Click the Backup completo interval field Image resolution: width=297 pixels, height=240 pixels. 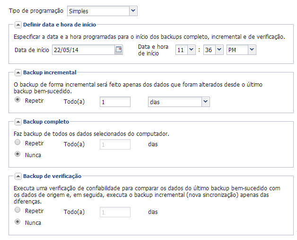tap(115, 144)
